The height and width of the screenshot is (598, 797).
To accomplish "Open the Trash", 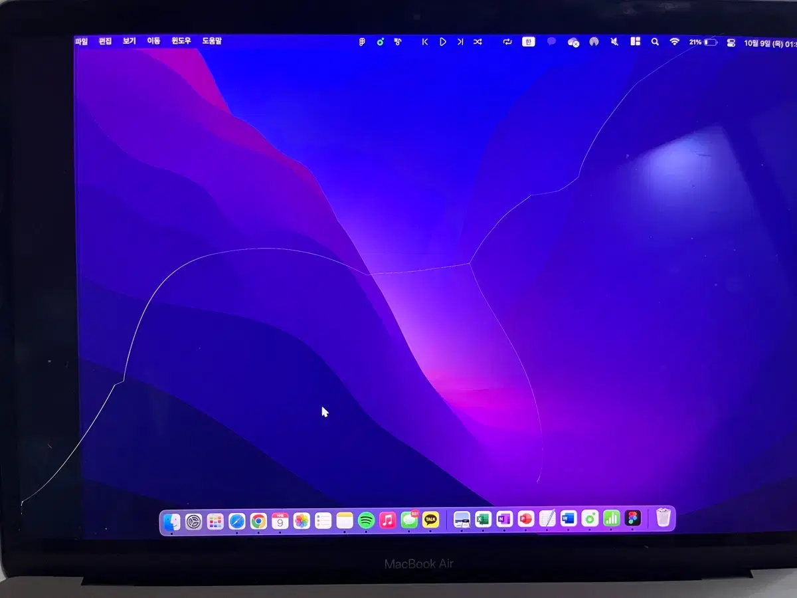I will point(664,518).
